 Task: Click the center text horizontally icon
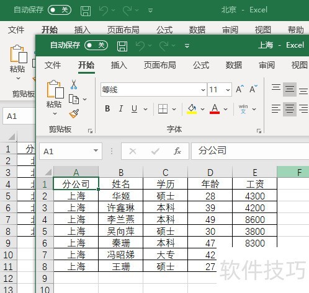(x=290, y=109)
